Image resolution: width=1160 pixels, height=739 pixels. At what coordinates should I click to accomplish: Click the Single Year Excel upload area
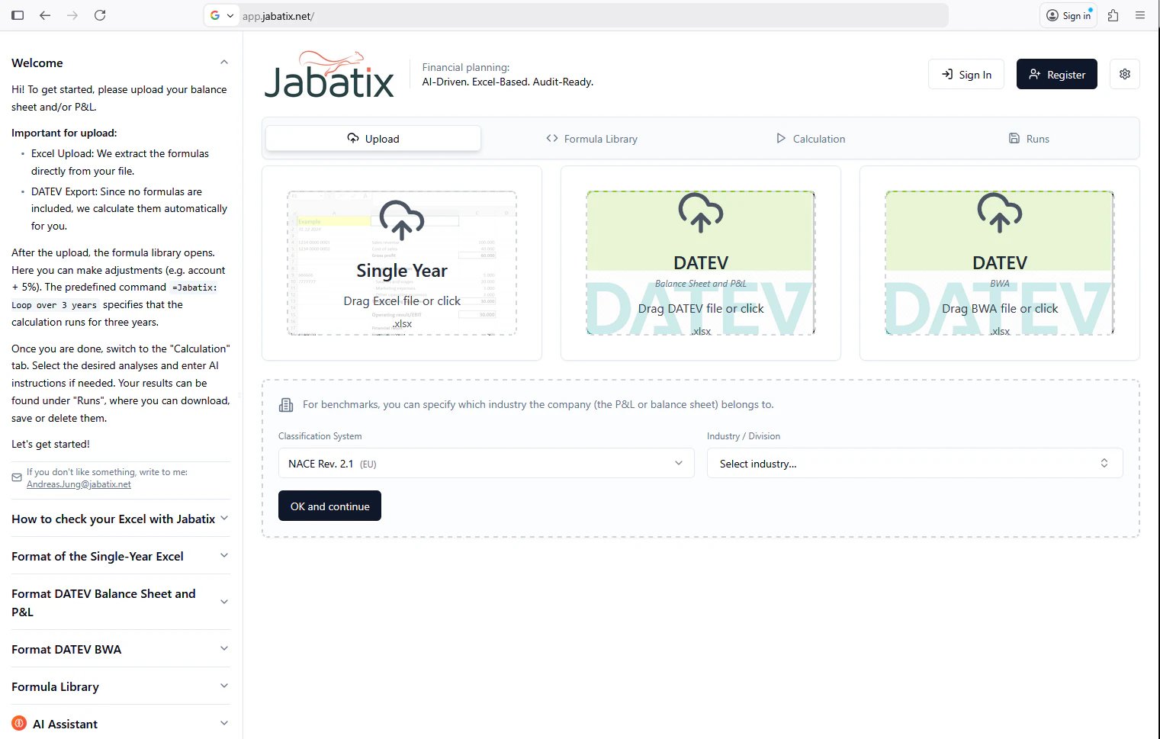pyautogui.click(x=402, y=263)
